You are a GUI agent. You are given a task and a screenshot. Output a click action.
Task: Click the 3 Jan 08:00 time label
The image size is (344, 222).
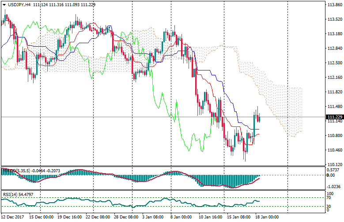point(154,217)
